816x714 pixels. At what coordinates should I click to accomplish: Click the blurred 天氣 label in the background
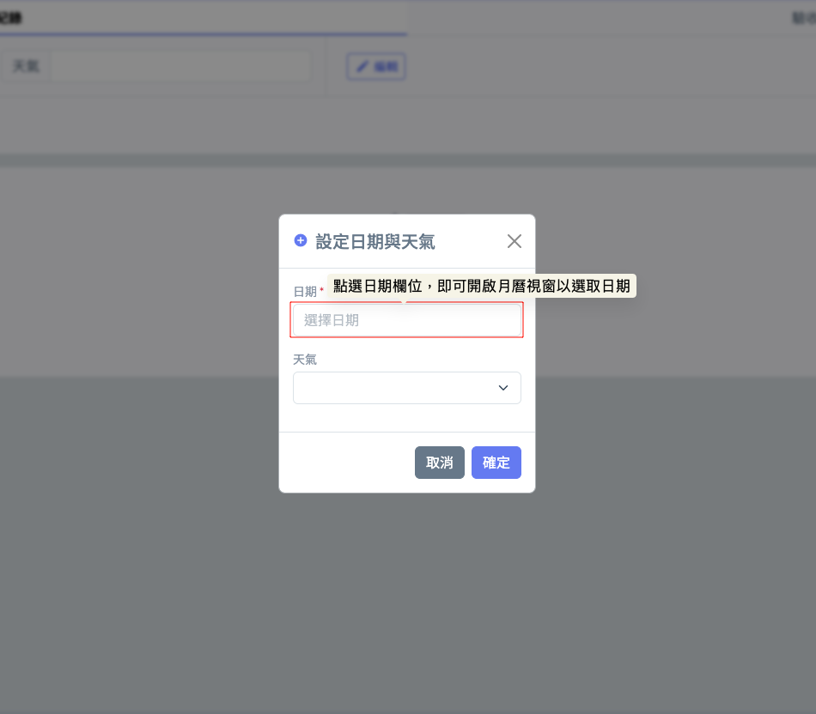click(x=26, y=66)
